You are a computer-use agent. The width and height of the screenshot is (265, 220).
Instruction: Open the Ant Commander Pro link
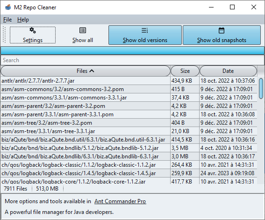pos(120,201)
